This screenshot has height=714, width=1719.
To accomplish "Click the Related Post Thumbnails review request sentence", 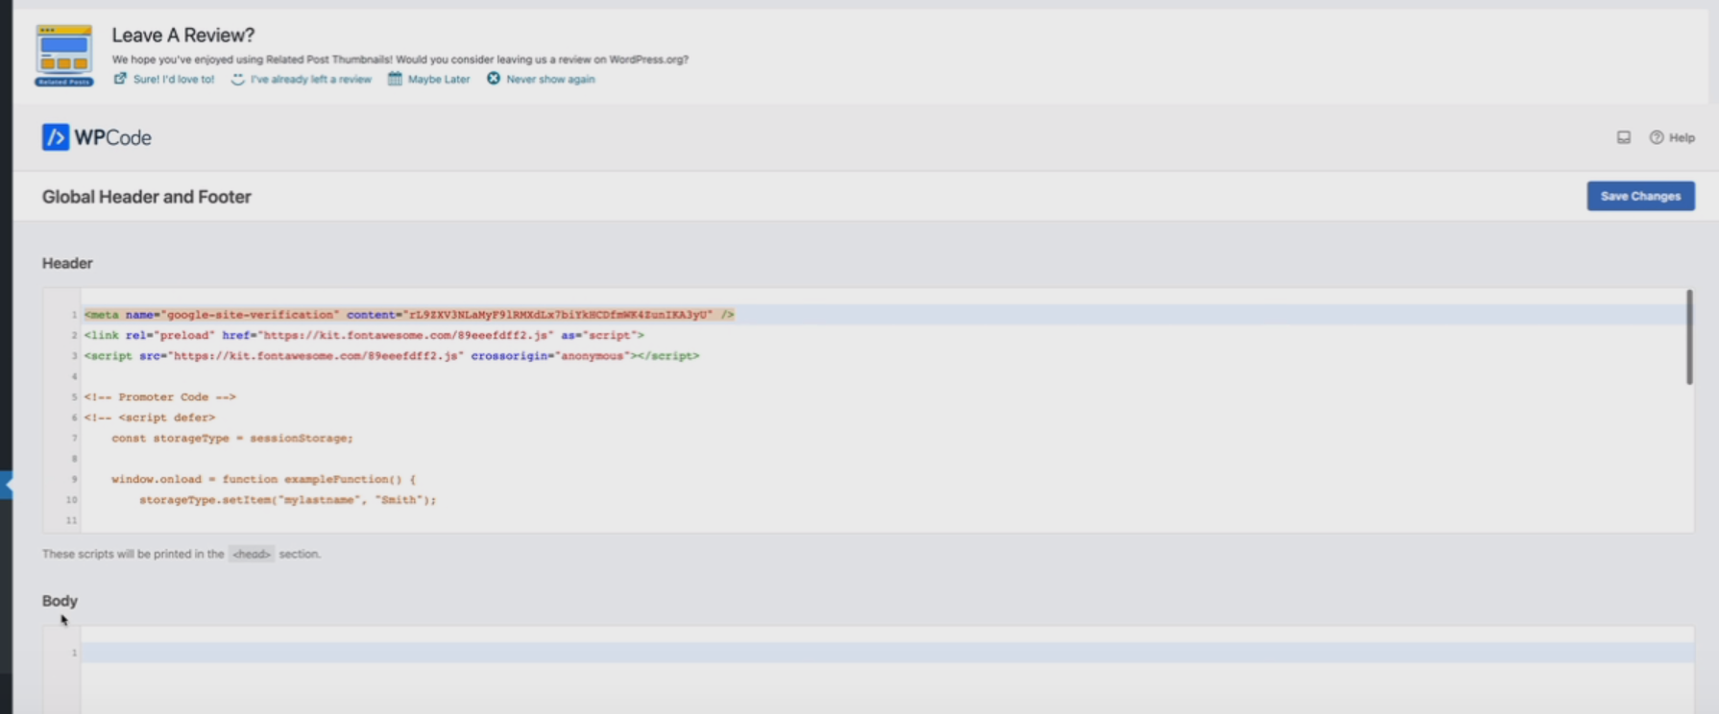I will coord(400,59).
